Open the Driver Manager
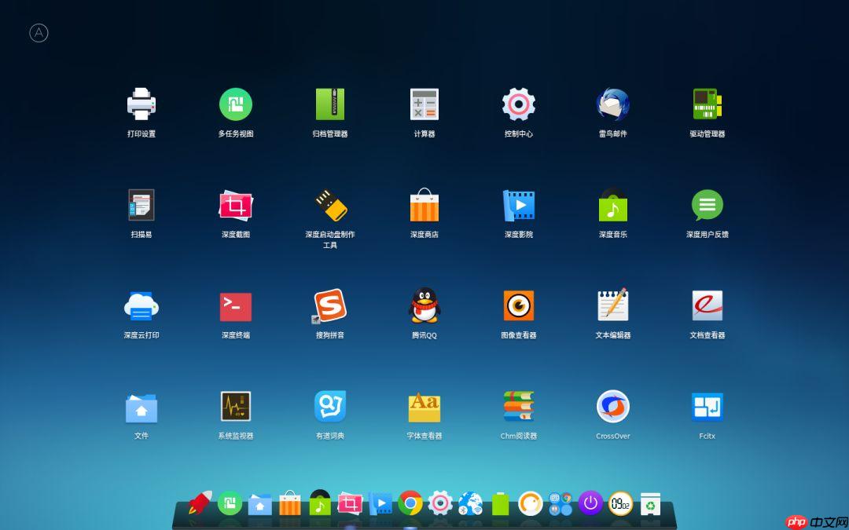This screenshot has width=849, height=530. pyautogui.click(x=707, y=102)
